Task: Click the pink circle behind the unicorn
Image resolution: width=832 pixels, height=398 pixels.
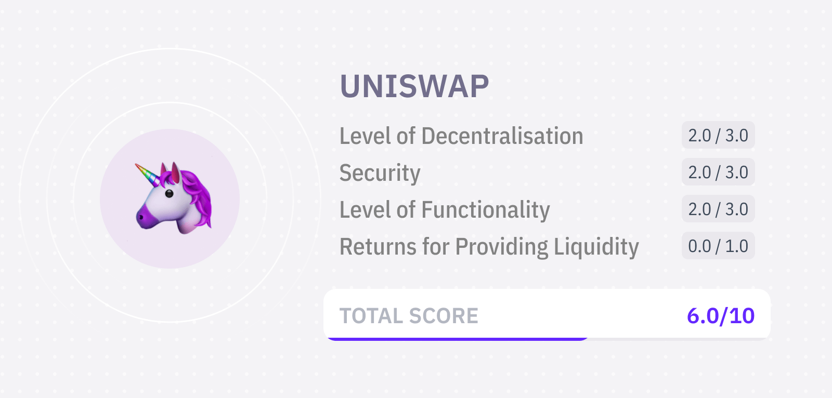Action: pyautogui.click(x=170, y=198)
